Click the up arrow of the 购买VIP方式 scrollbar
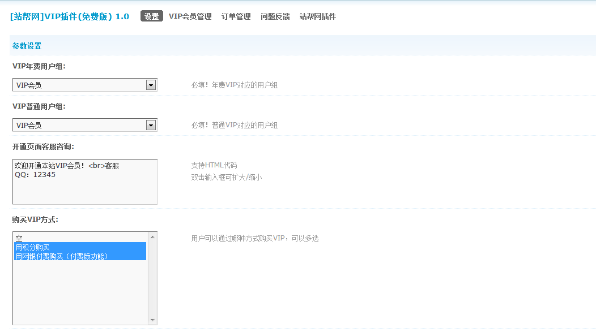Screen dimensions: 596x336 (152, 236)
